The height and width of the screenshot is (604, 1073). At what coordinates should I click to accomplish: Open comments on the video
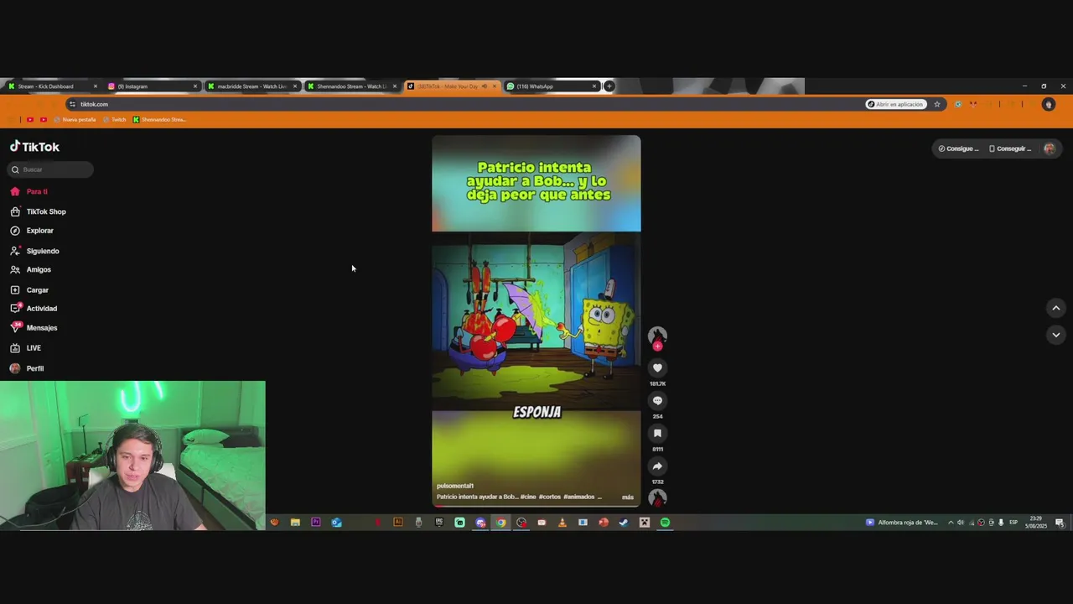pos(657,400)
